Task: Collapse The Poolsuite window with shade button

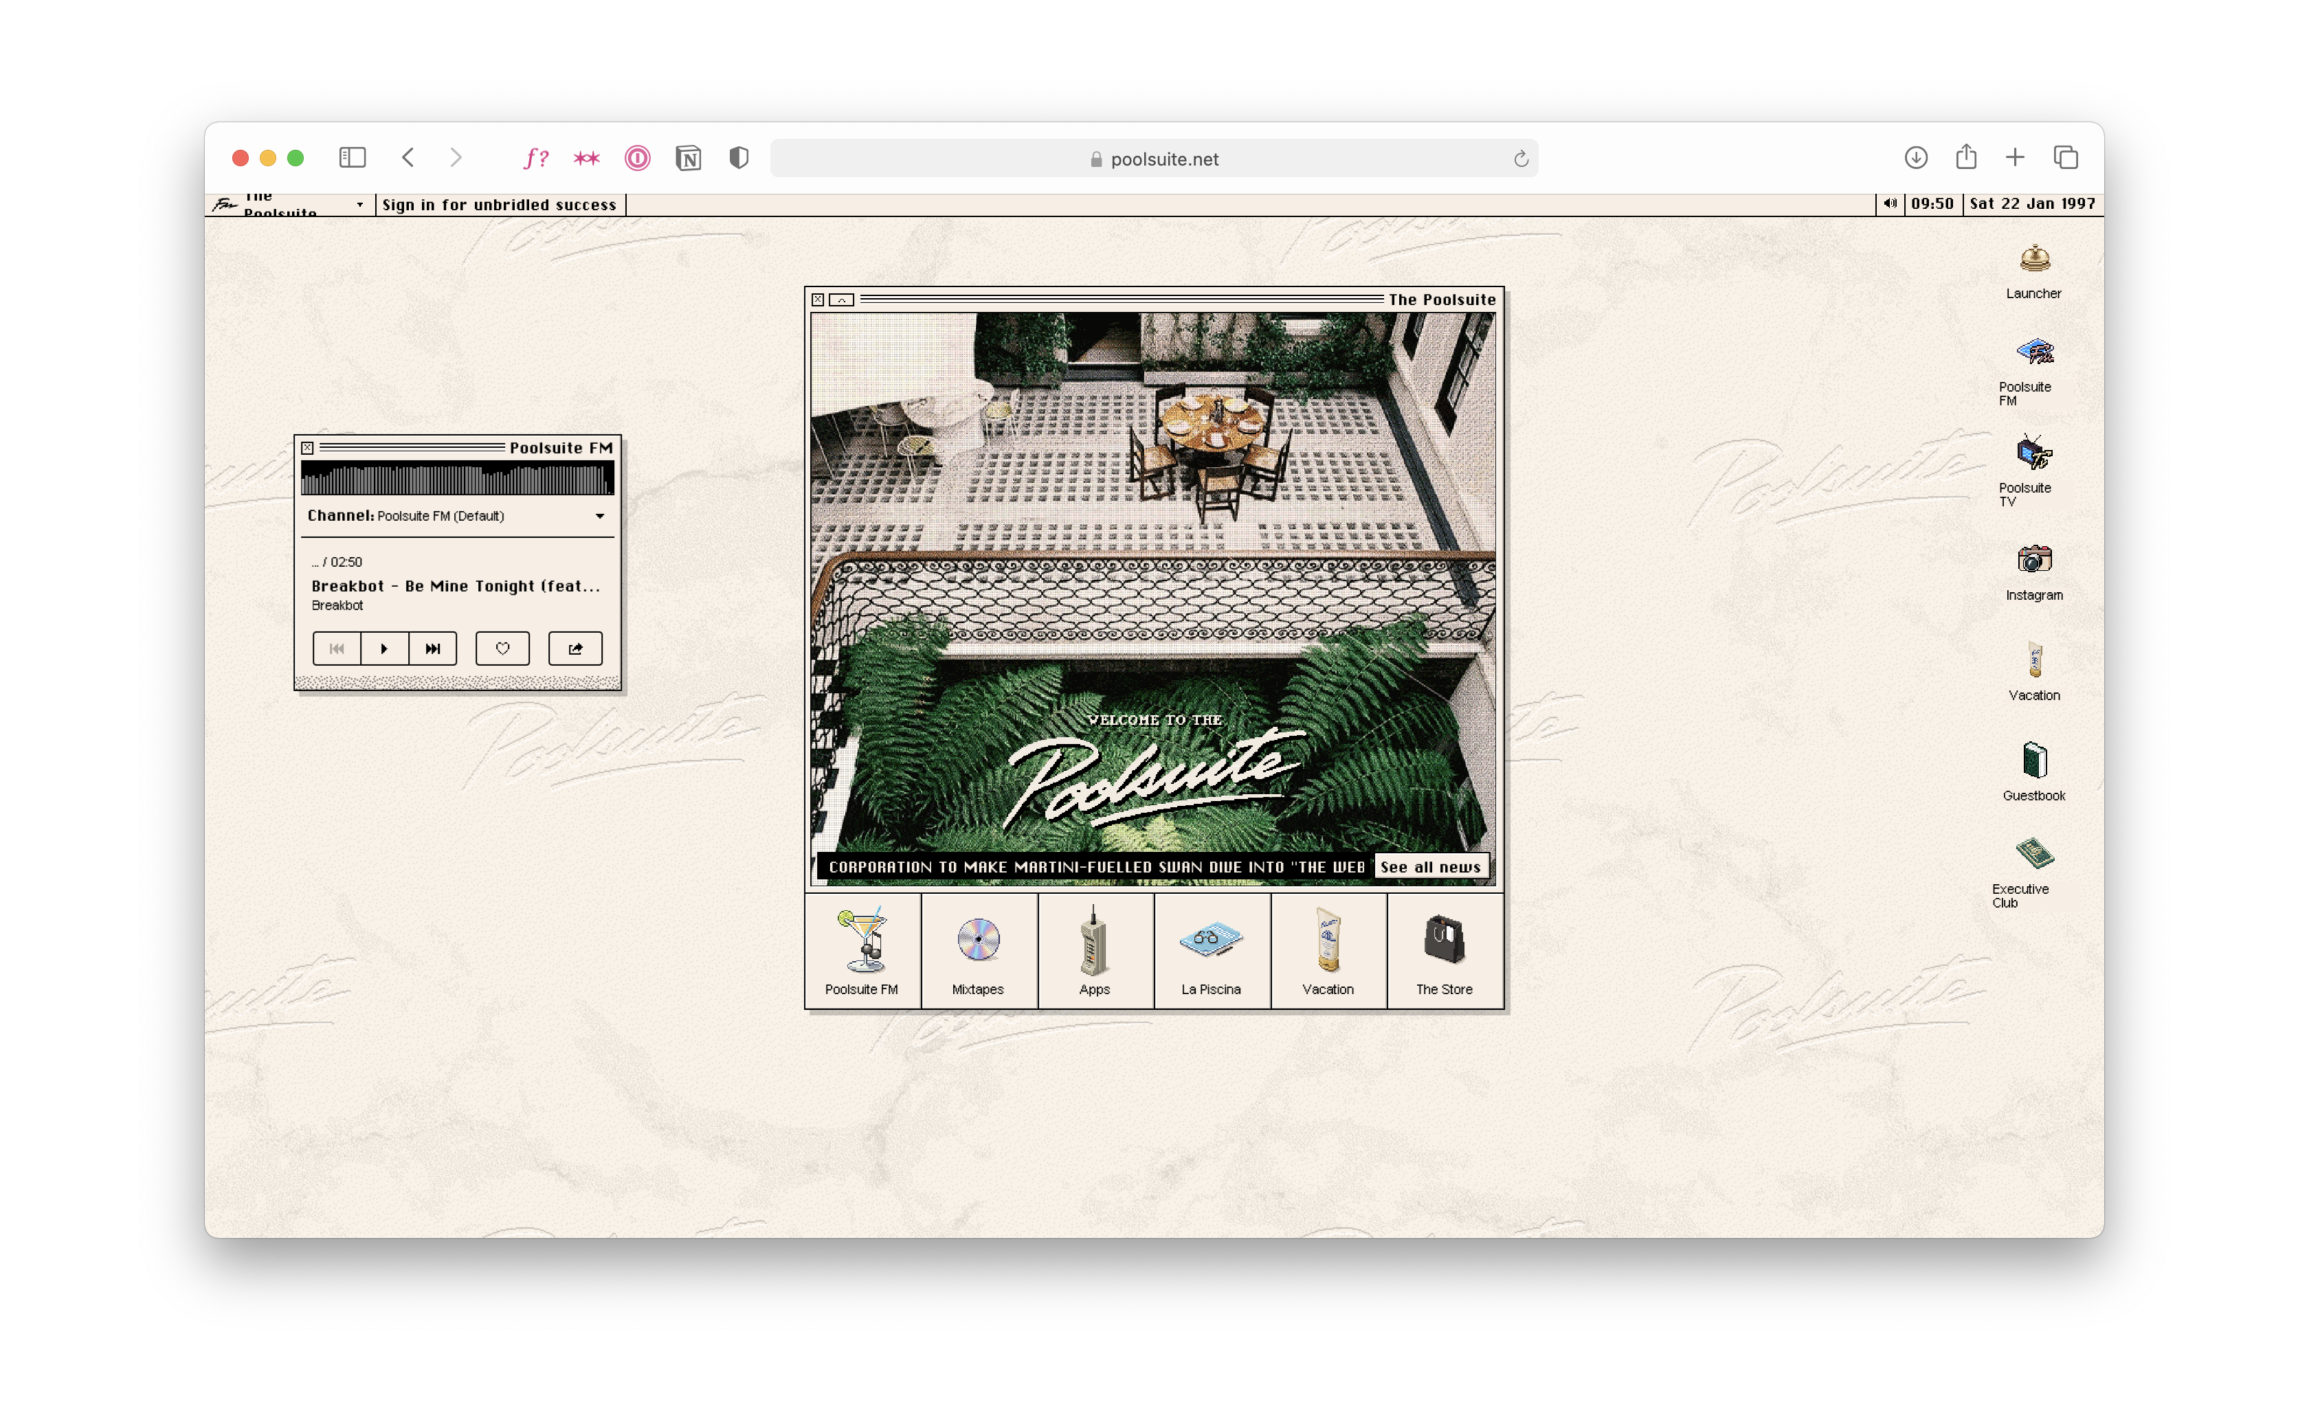Action: click(842, 300)
